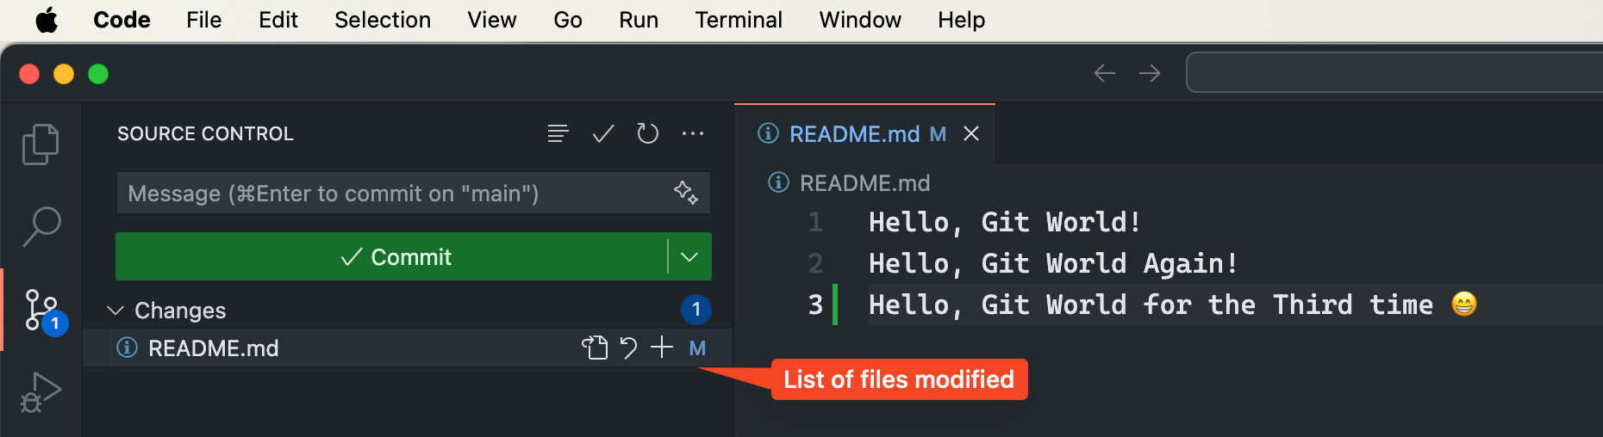Open the Run menu
The width and height of the screenshot is (1603, 437).
pyautogui.click(x=639, y=20)
